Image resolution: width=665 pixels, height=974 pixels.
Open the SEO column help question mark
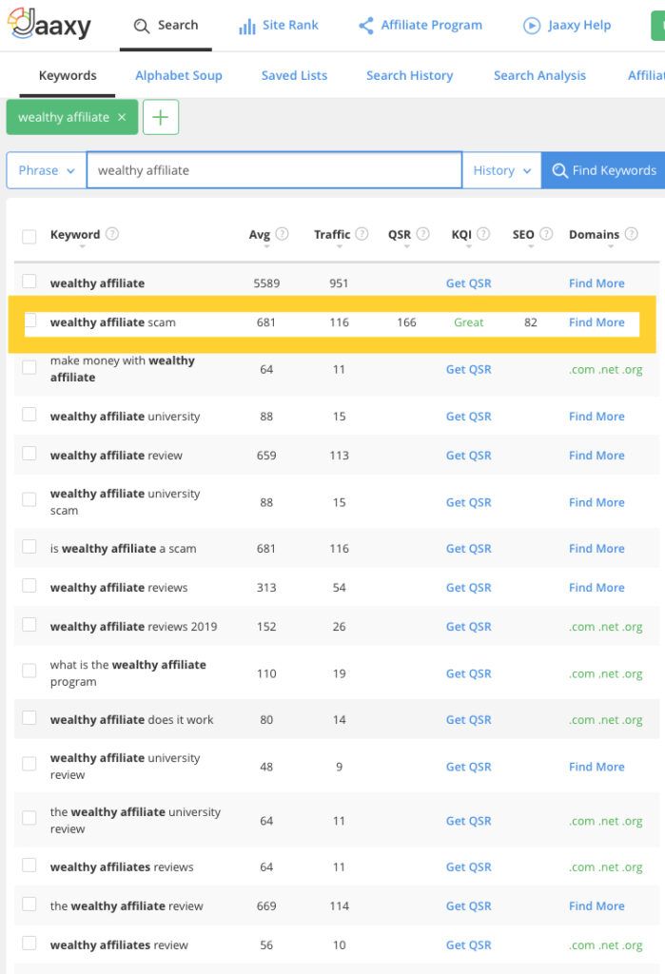(x=546, y=234)
